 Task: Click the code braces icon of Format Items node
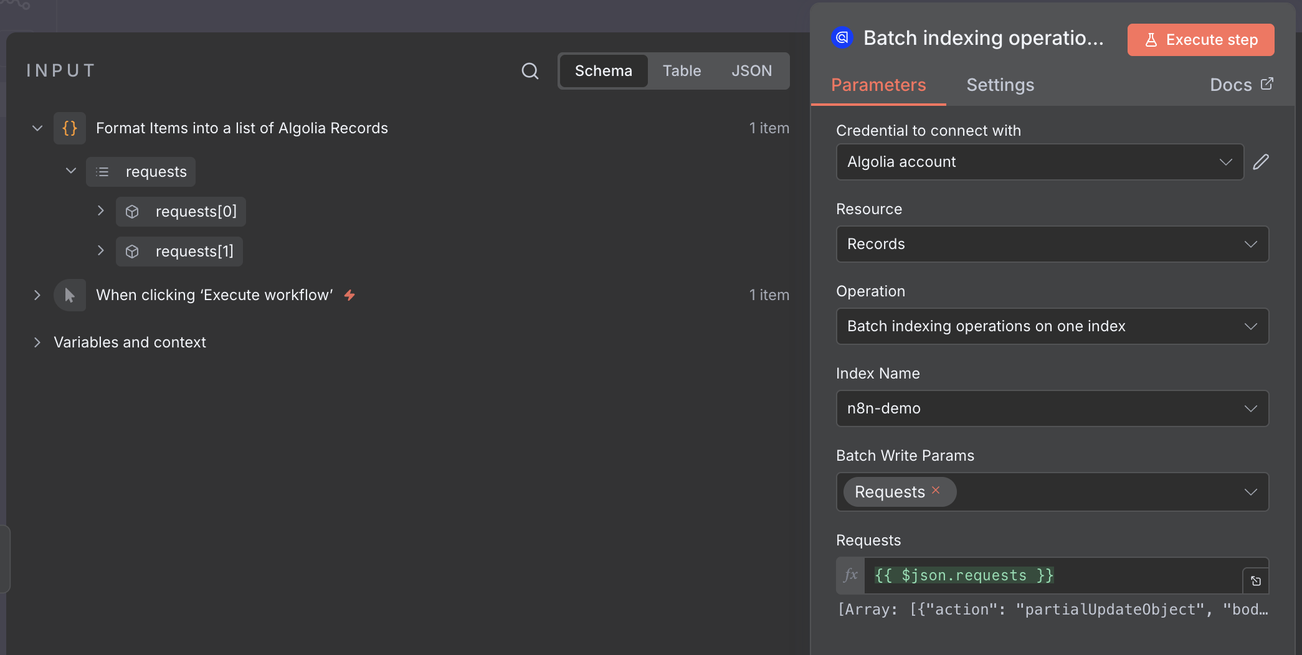pyautogui.click(x=70, y=128)
